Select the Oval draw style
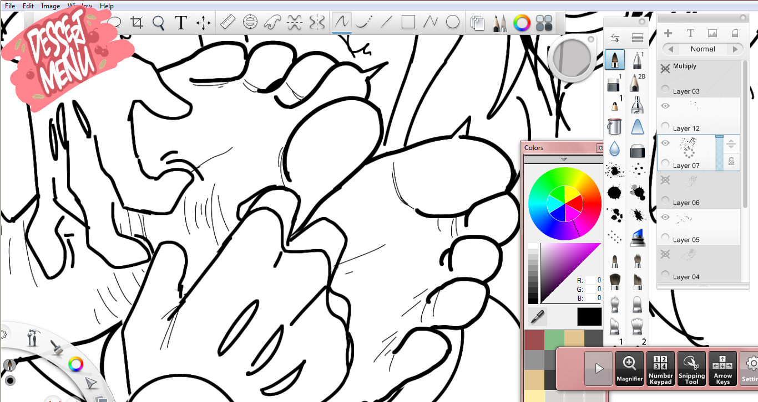 click(x=453, y=22)
